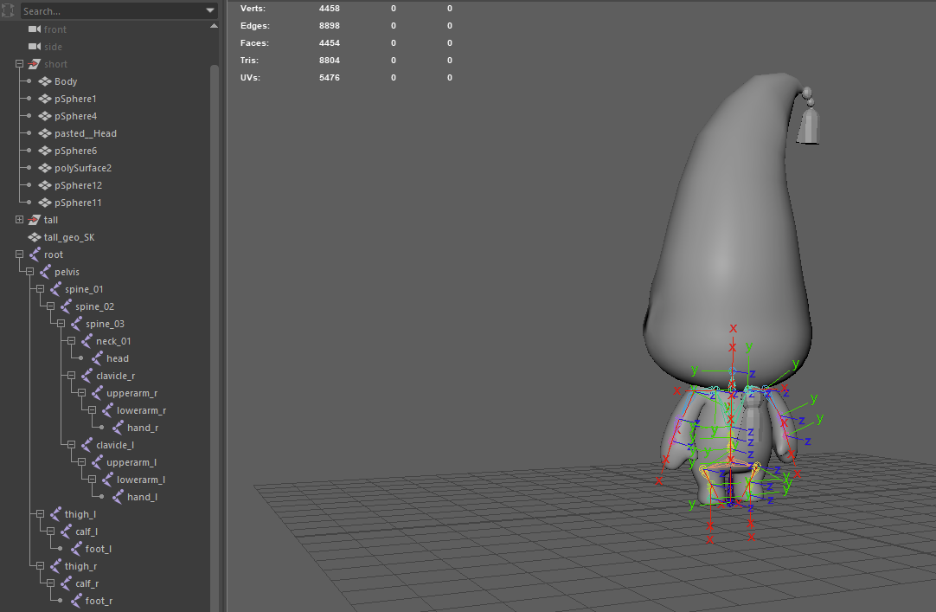Click the upperarm_r joint icon
Screen dimensions: 936x612
point(97,393)
